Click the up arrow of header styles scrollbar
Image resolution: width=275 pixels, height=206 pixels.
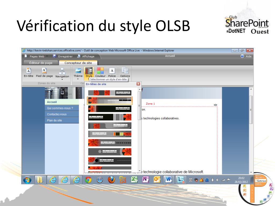coord(140,89)
